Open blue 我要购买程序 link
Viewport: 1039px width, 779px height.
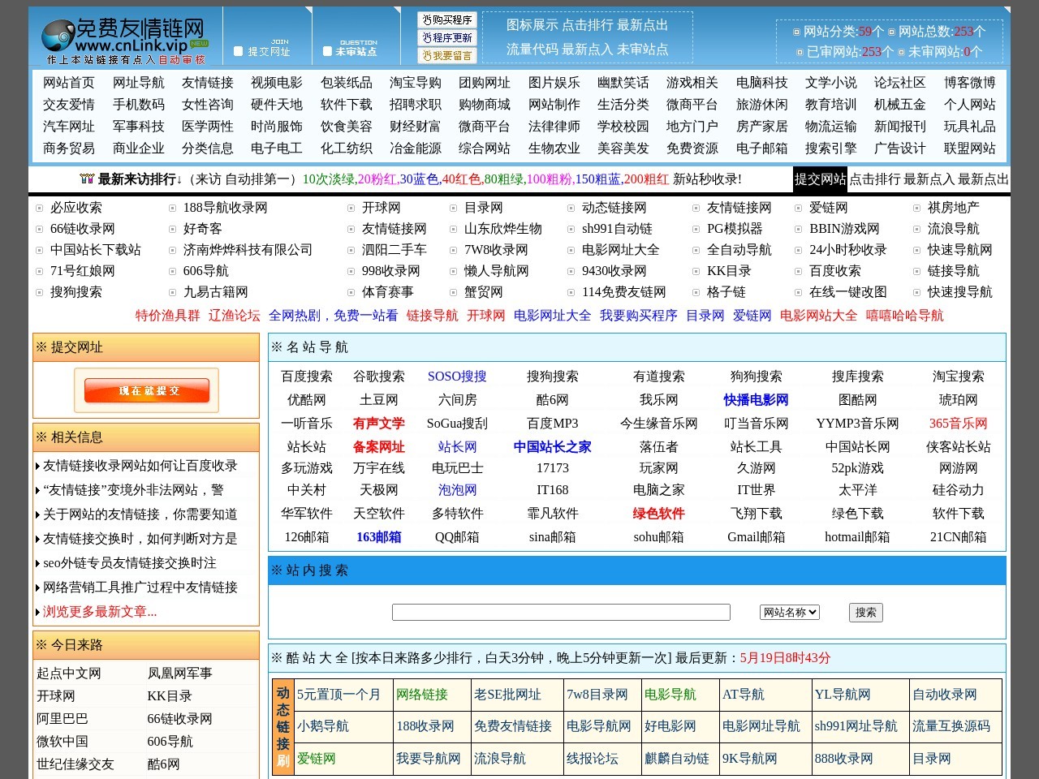point(639,316)
